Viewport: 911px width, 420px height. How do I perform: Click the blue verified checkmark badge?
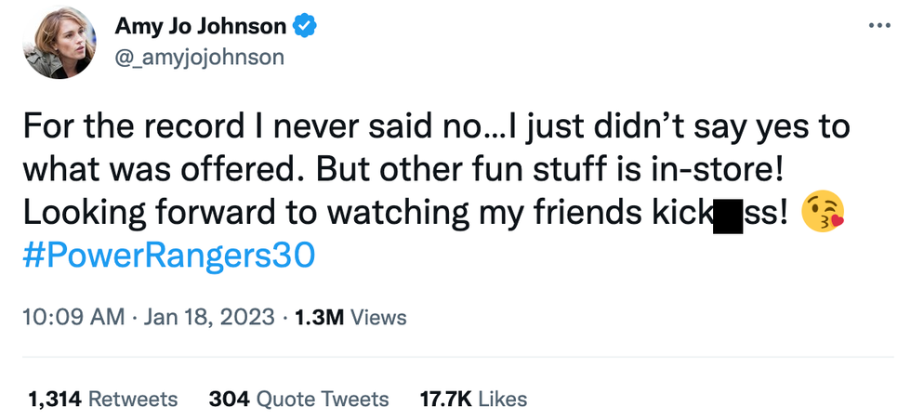point(304,28)
